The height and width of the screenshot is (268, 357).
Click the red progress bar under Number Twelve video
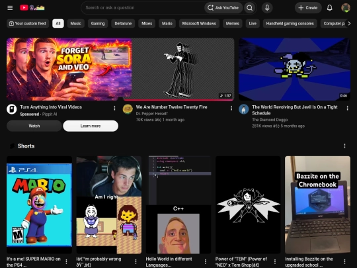click(x=178, y=100)
